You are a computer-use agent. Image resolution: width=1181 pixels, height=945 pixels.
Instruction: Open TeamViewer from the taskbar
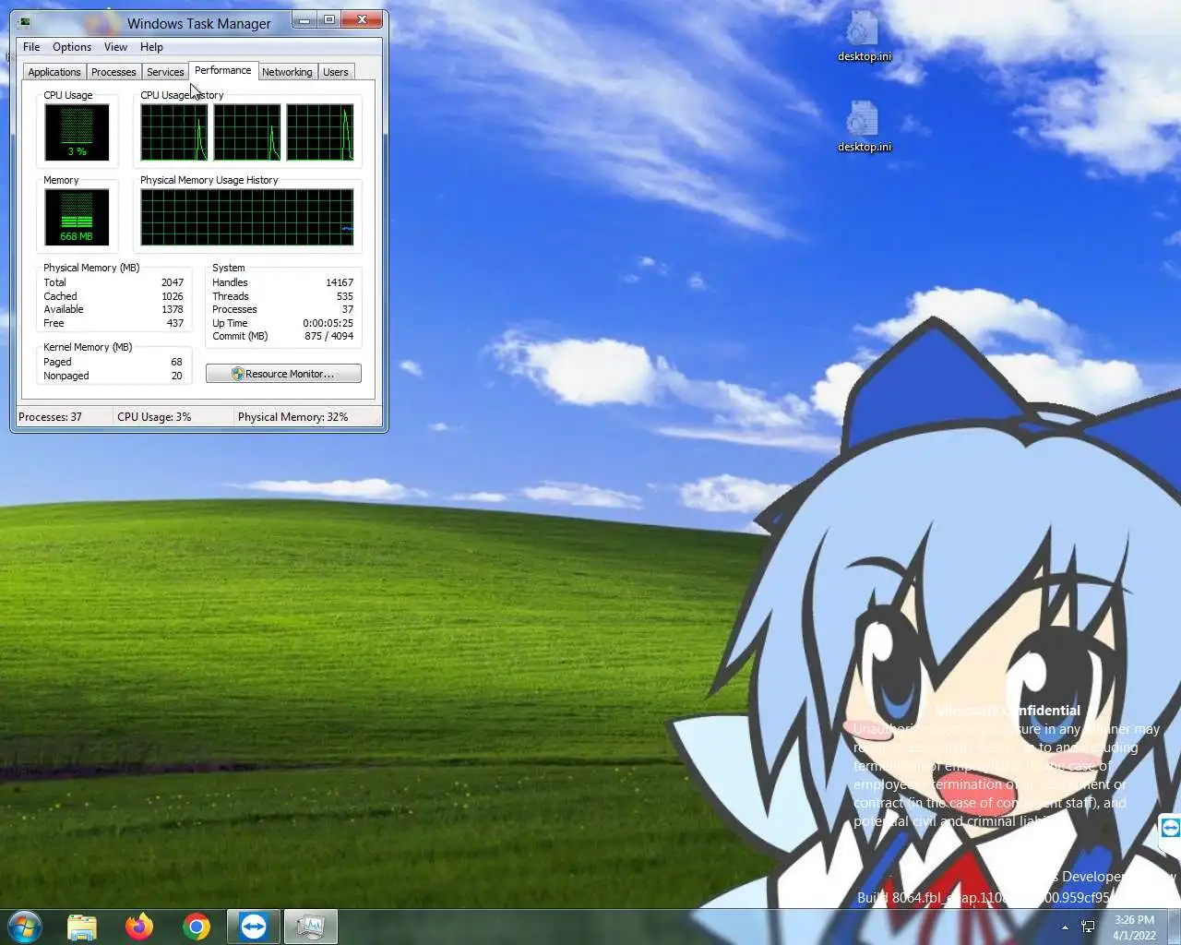pyautogui.click(x=254, y=927)
